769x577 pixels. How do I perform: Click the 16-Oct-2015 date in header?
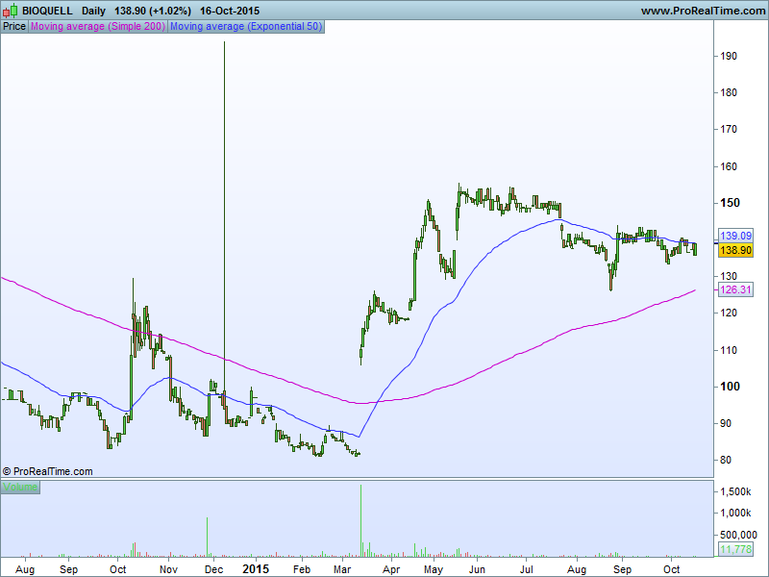click(x=232, y=10)
